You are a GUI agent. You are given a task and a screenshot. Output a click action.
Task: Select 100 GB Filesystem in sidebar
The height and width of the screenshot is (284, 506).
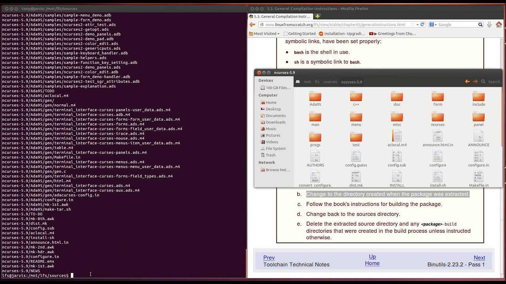(x=276, y=88)
